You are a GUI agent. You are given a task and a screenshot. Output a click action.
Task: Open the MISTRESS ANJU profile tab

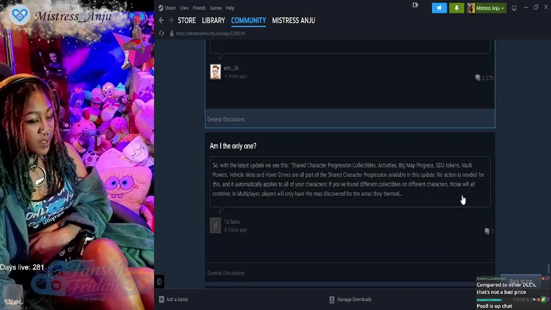tap(294, 20)
